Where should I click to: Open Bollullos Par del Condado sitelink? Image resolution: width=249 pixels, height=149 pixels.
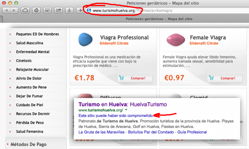[x=151, y=132]
